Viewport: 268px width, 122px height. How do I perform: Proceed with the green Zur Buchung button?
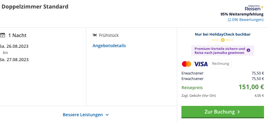tap(223, 112)
